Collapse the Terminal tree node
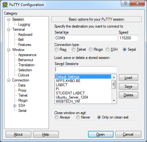Image resolution: width=147 pixels, height=142 pixels. 9,29
